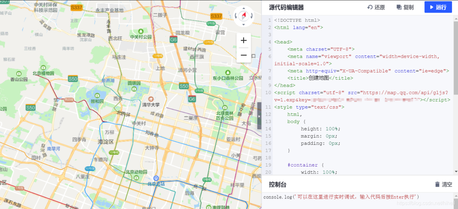Screen dimensions: 458x209
Task: Click the 北京植物园 park icon
Action: click(43, 68)
